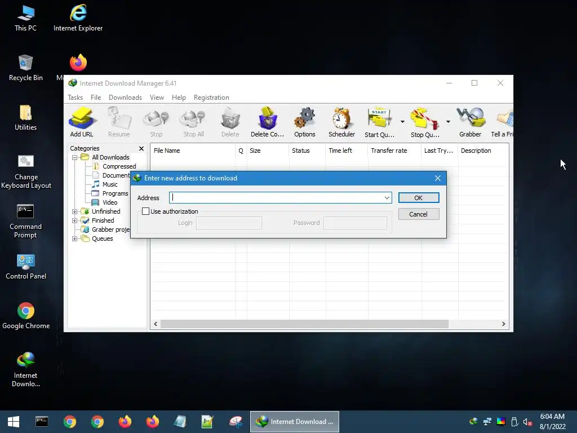The image size is (577, 433).
Task: Open the Registration menu
Action: (212, 98)
